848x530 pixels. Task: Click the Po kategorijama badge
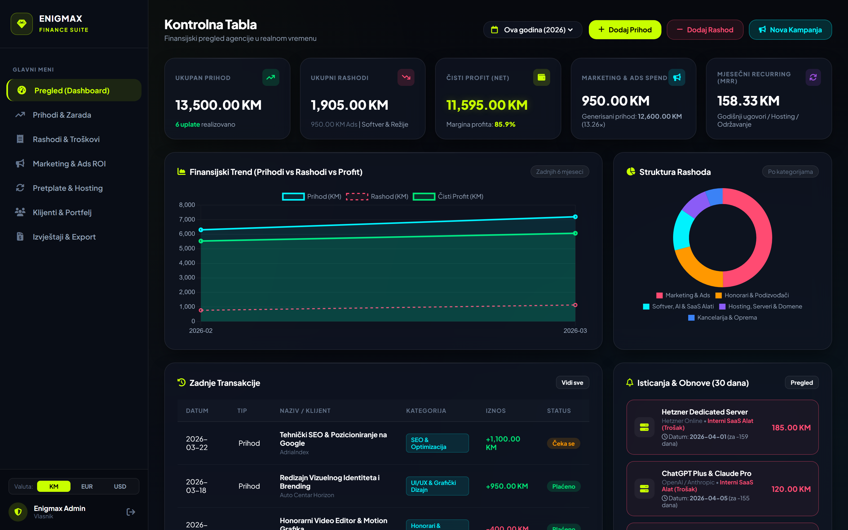point(790,172)
